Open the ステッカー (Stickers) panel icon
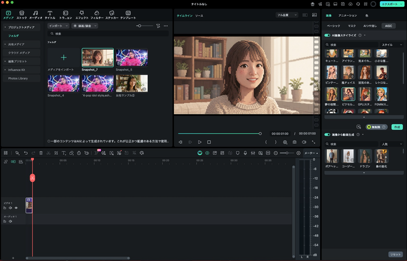 pos(112,13)
